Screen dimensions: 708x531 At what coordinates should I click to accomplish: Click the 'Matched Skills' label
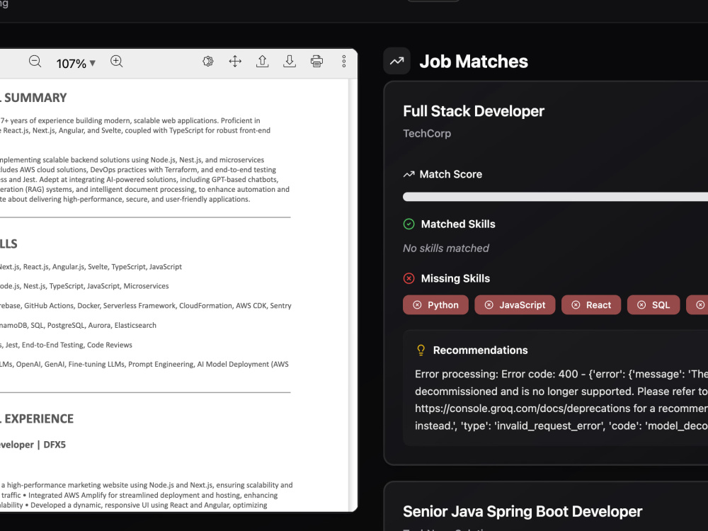click(x=458, y=224)
